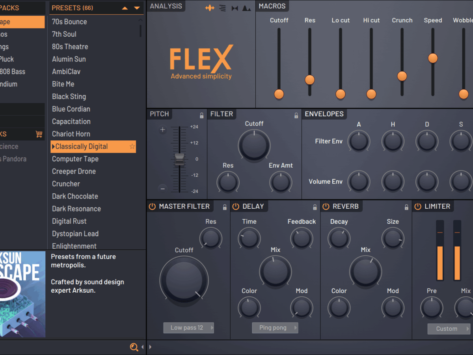Toggle the Reverb power button
Viewport: 473px width, 355px height.
tap(326, 207)
